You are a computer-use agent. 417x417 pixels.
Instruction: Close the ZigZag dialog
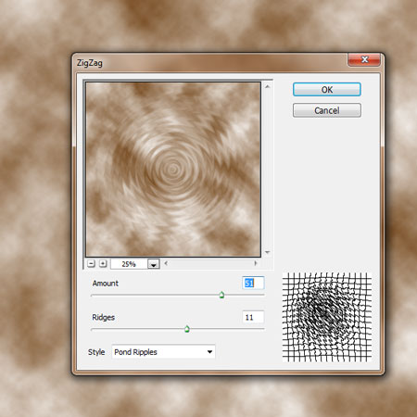364,59
